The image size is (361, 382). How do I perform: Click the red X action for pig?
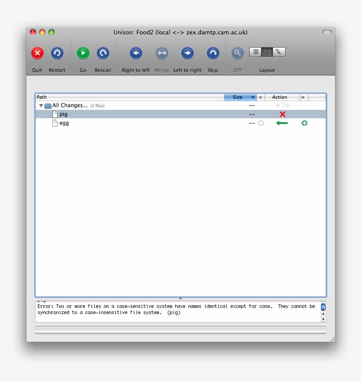pos(282,114)
